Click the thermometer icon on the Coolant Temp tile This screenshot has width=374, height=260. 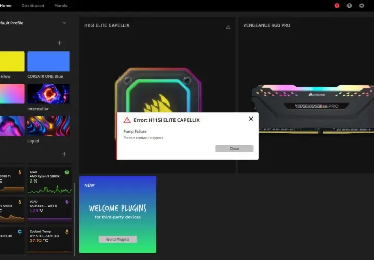coord(67,231)
